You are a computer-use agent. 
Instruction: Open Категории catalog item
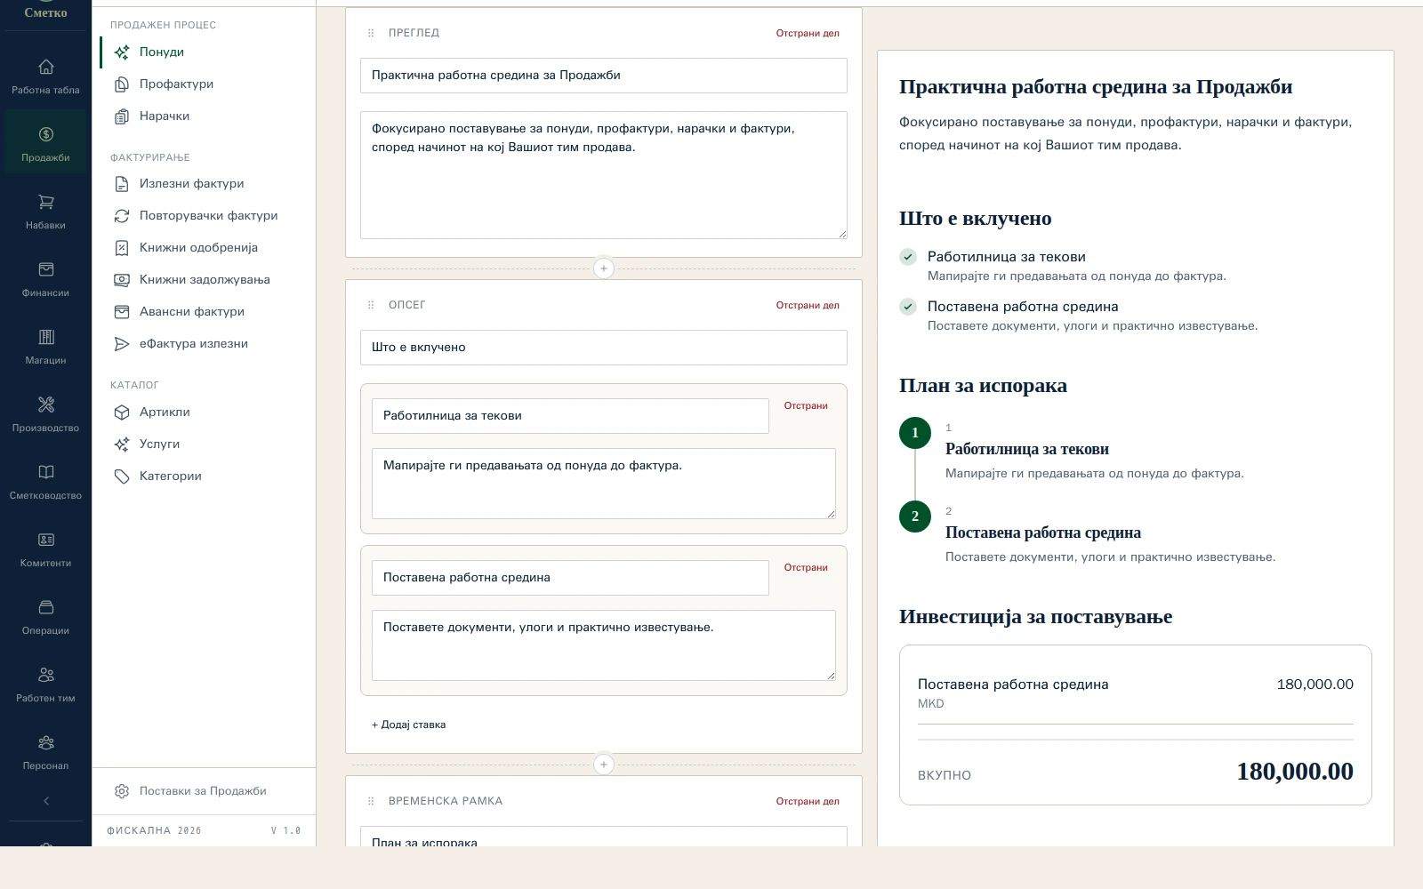click(x=204, y=477)
